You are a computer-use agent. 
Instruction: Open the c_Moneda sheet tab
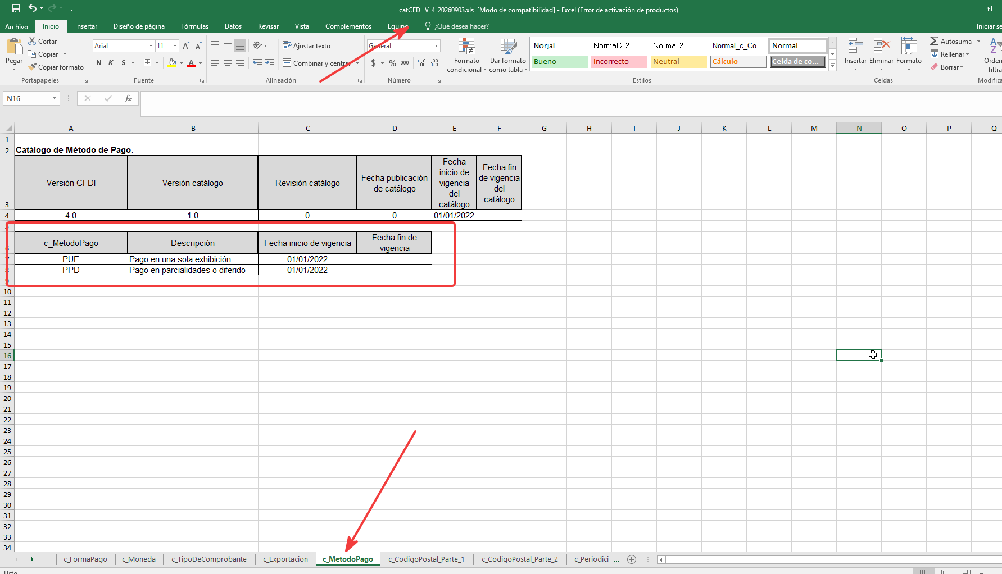(139, 559)
